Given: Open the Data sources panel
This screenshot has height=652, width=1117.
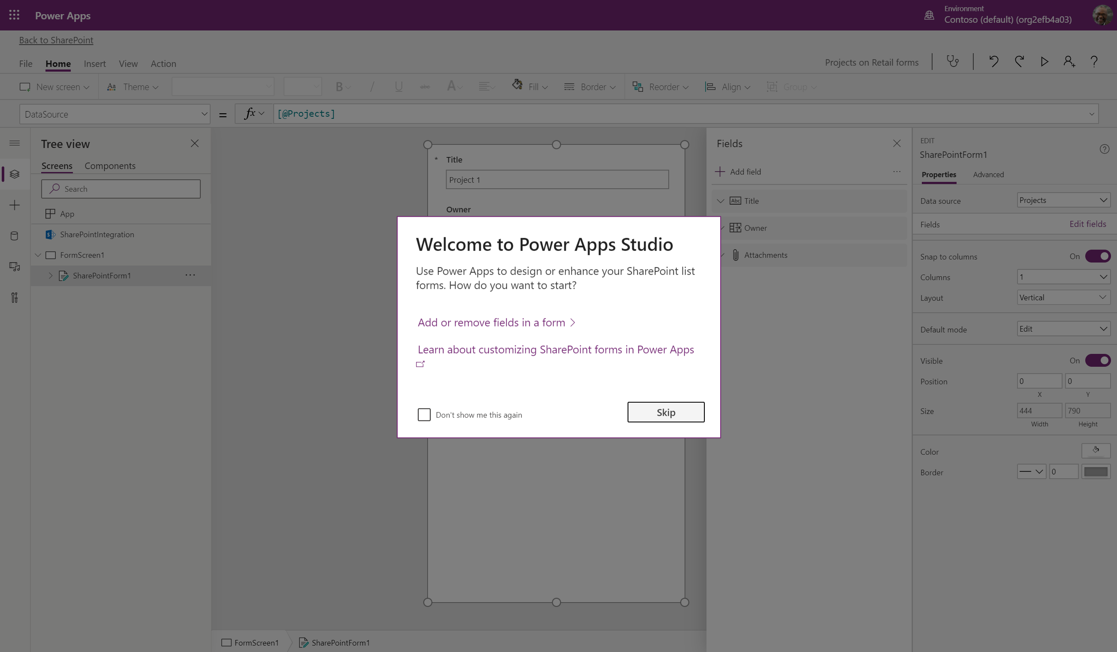Looking at the screenshot, I should pyautogui.click(x=14, y=236).
